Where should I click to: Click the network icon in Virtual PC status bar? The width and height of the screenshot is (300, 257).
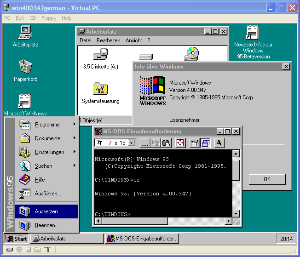(47, 249)
